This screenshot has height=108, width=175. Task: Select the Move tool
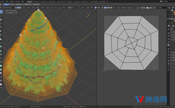1,23
